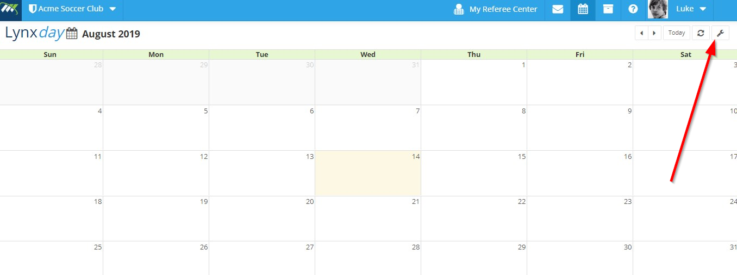Select the August 1 day cell
Image resolution: width=737 pixels, height=275 pixels.
(474, 82)
